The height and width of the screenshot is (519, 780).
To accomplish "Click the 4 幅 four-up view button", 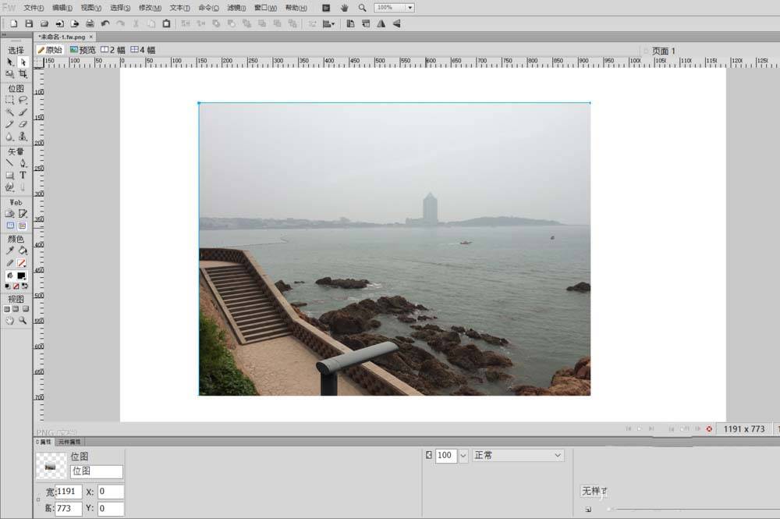I will [143, 50].
